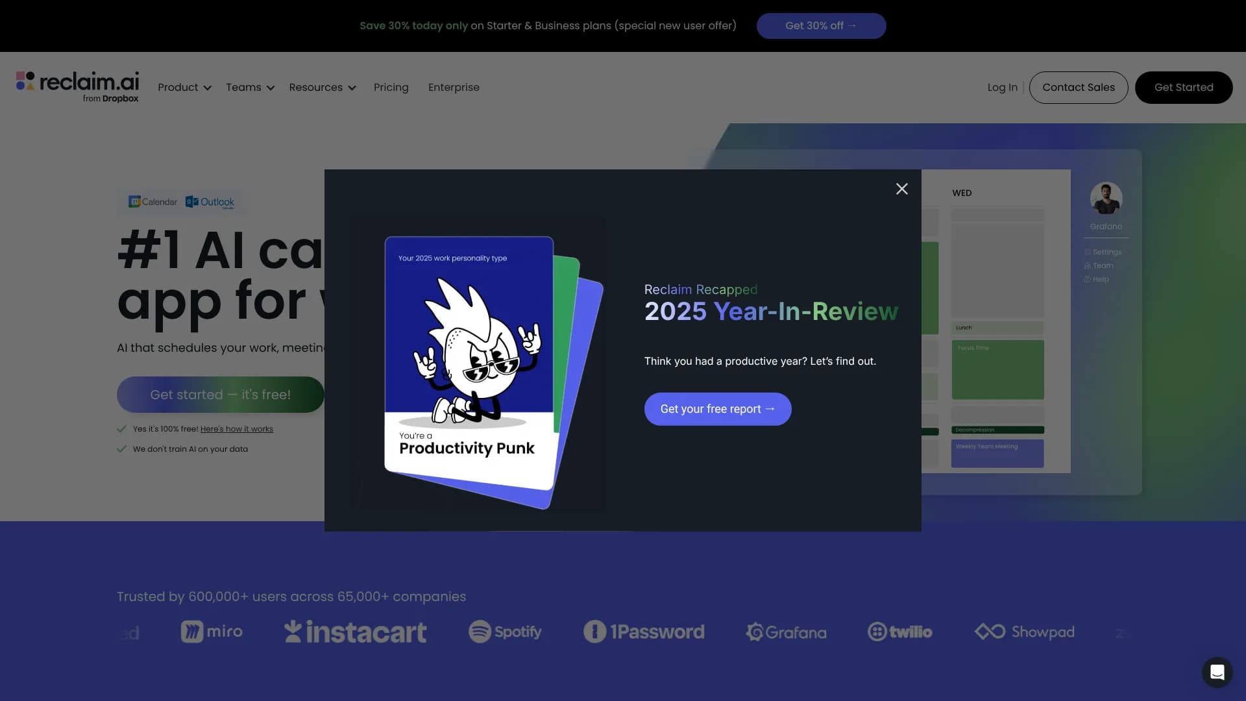Click the Contact Sales button

[1078, 88]
